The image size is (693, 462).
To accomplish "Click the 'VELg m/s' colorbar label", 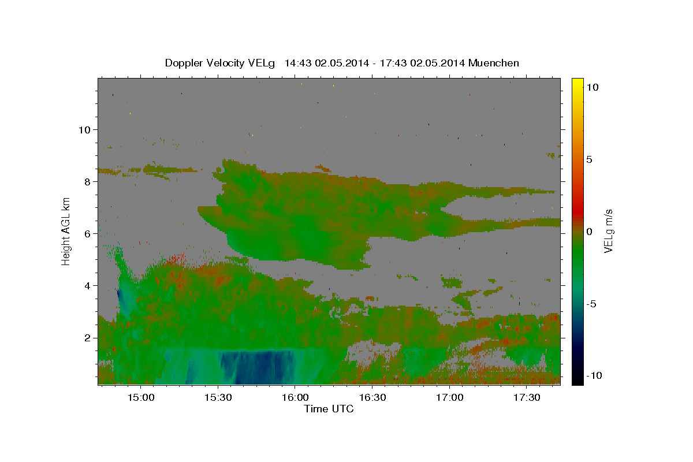I will (608, 231).
